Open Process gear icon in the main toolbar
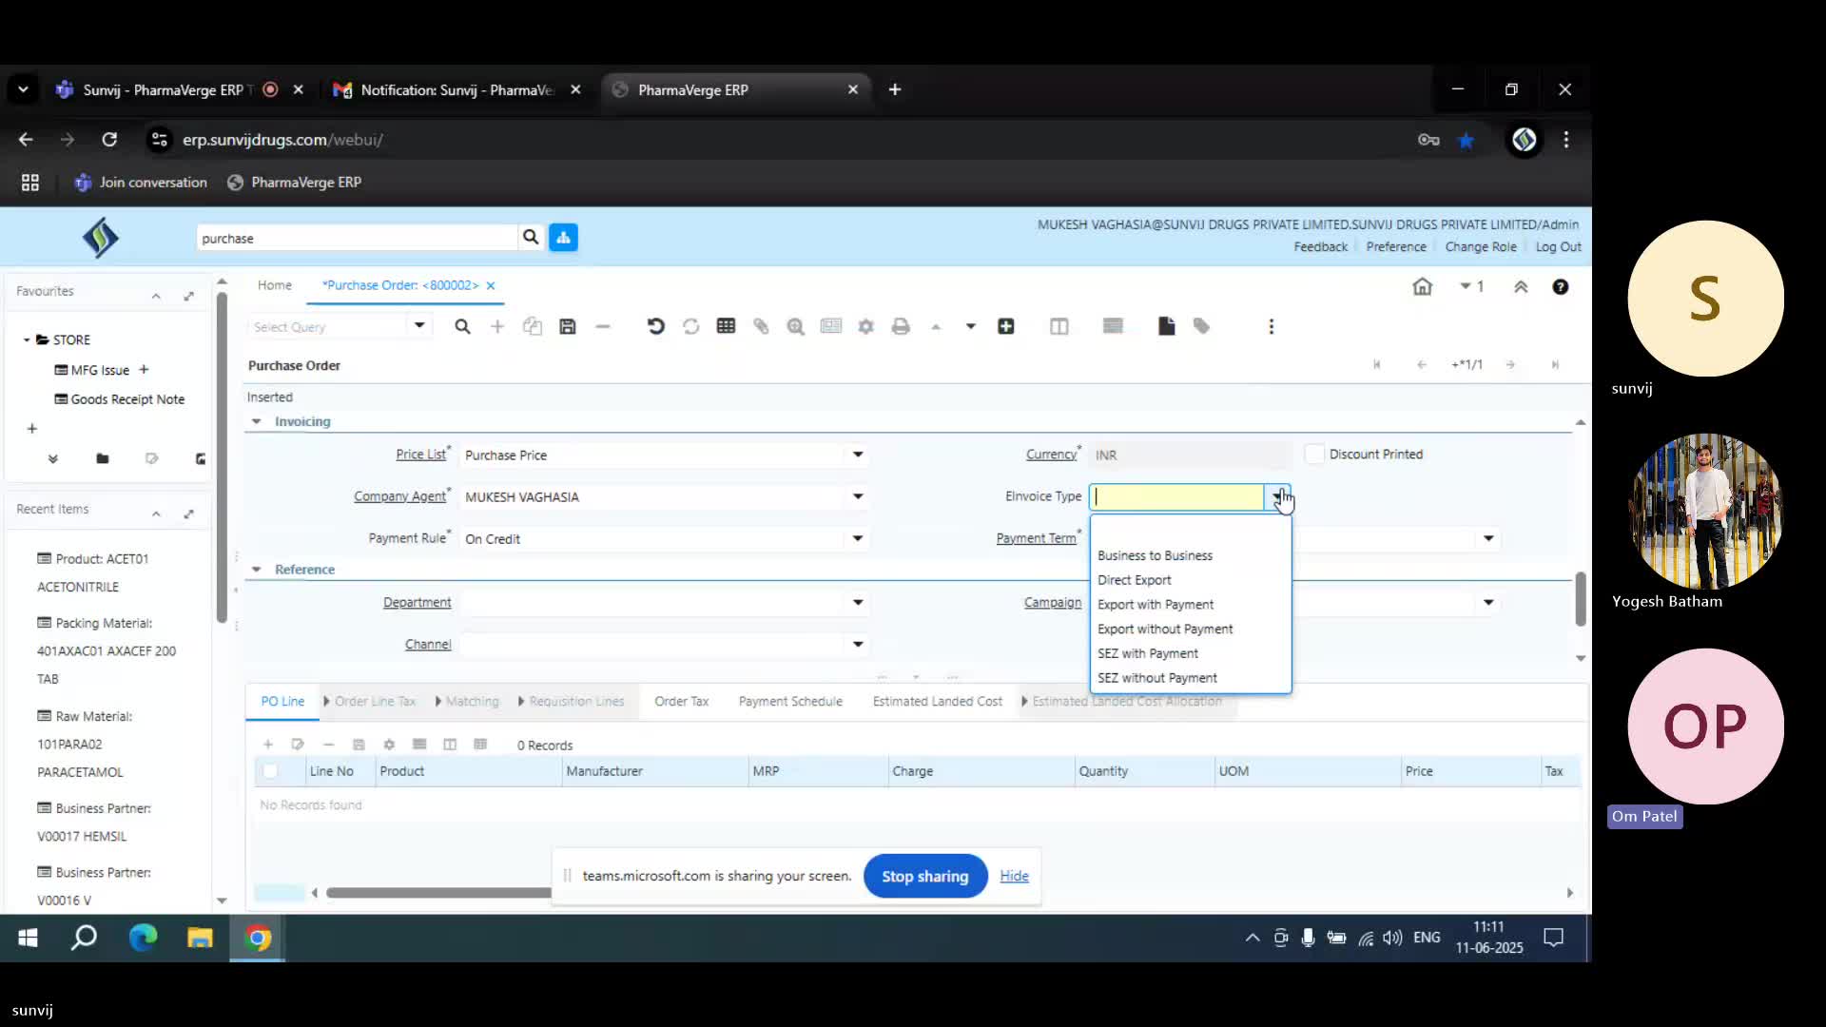Screen dimensions: 1826x1027 (865, 327)
